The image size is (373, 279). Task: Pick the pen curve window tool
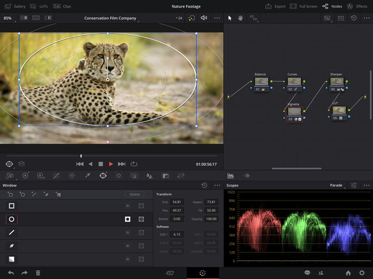pyautogui.click(x=11, y=246)
